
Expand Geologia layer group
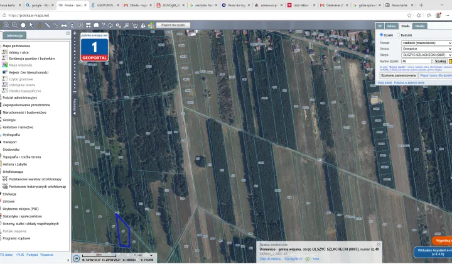click(x=9, y=119)
